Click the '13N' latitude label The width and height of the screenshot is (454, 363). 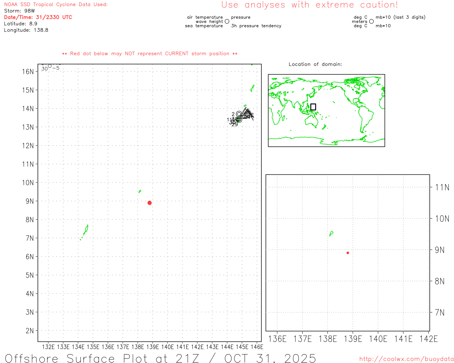28,127
